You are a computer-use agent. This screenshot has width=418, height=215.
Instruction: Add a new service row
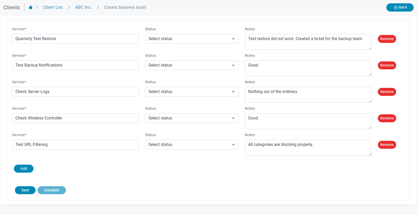point(24,169)
